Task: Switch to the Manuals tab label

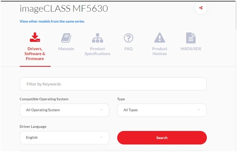Action: pyautogui.click(x=66, y=49)
